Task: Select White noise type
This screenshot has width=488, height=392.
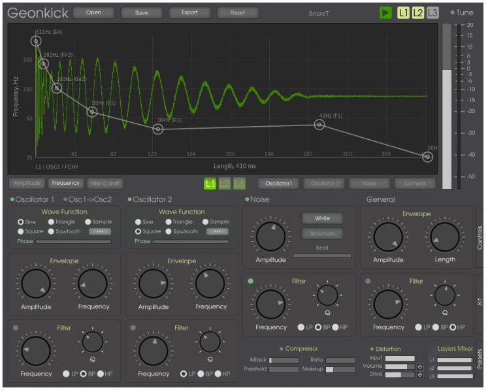Action: pyautogui.click(x=323, y=218)
